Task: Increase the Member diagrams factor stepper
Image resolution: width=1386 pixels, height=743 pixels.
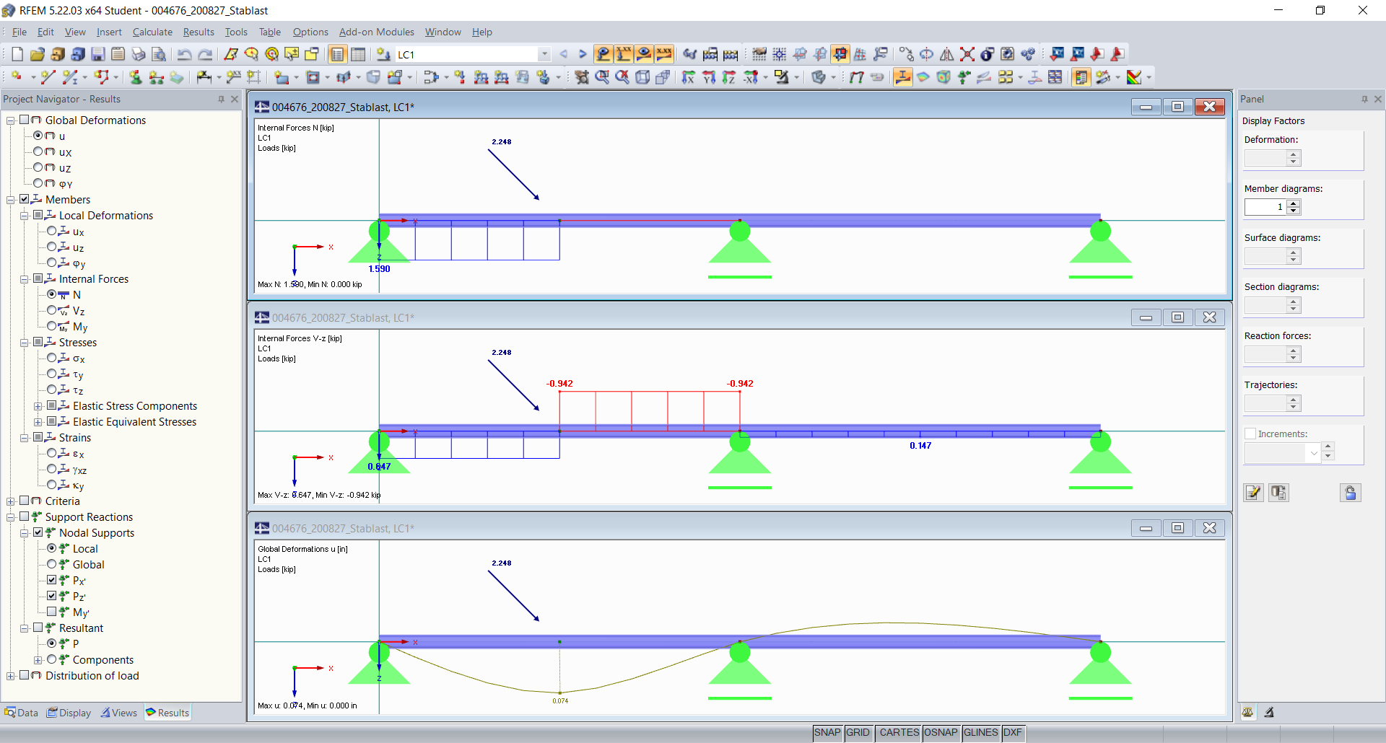Action: pos(1294,203)
